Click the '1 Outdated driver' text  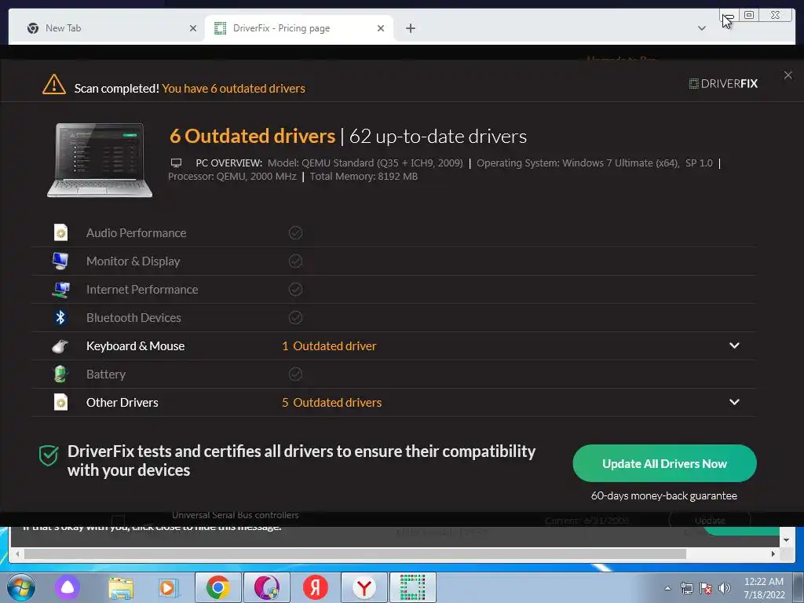[x=329, y=346]
